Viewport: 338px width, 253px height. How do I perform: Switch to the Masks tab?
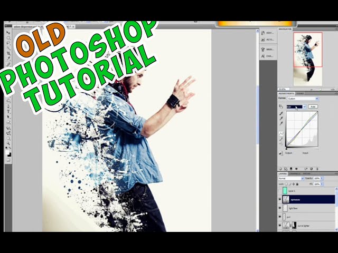(x=300, y=94)
